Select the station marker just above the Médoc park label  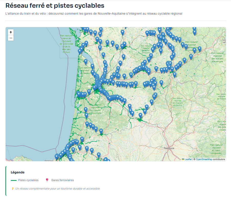coord(86,62)
